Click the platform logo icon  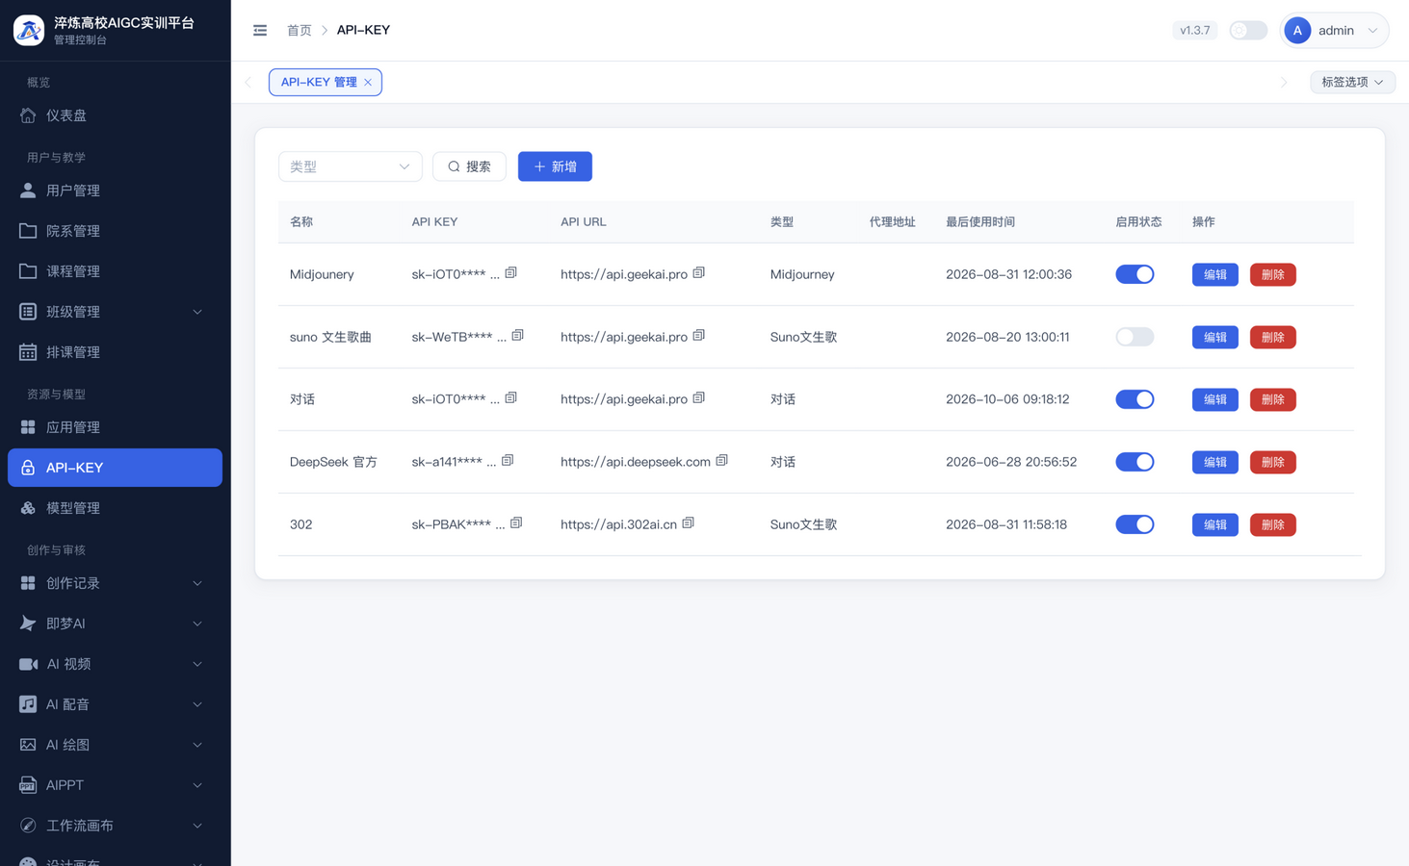(29, 30)
